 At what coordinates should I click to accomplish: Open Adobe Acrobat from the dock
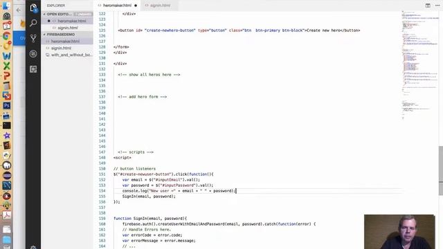pyautogui.click(x=6, y=215)
